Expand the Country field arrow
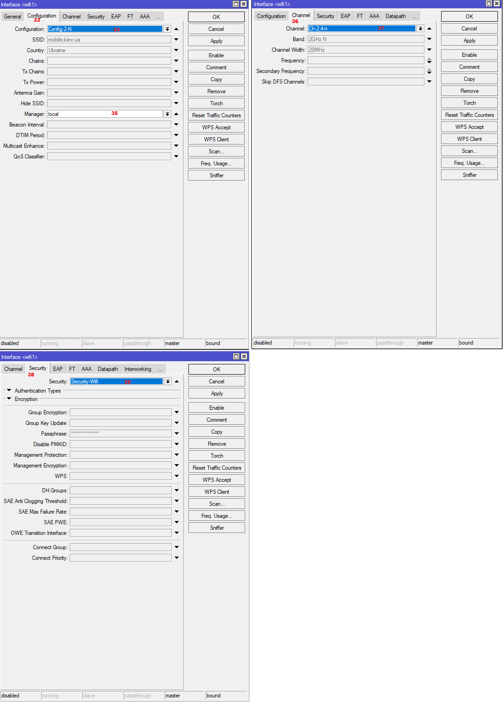Screen dimensions: 503x703 click(176, 50)
